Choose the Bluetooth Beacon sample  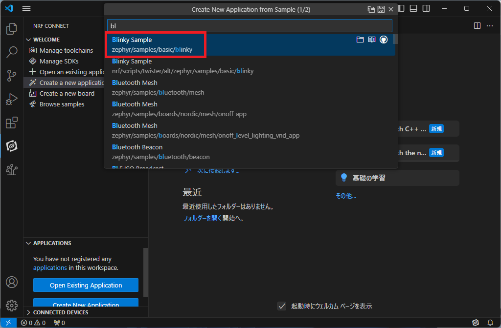(250, 152)
